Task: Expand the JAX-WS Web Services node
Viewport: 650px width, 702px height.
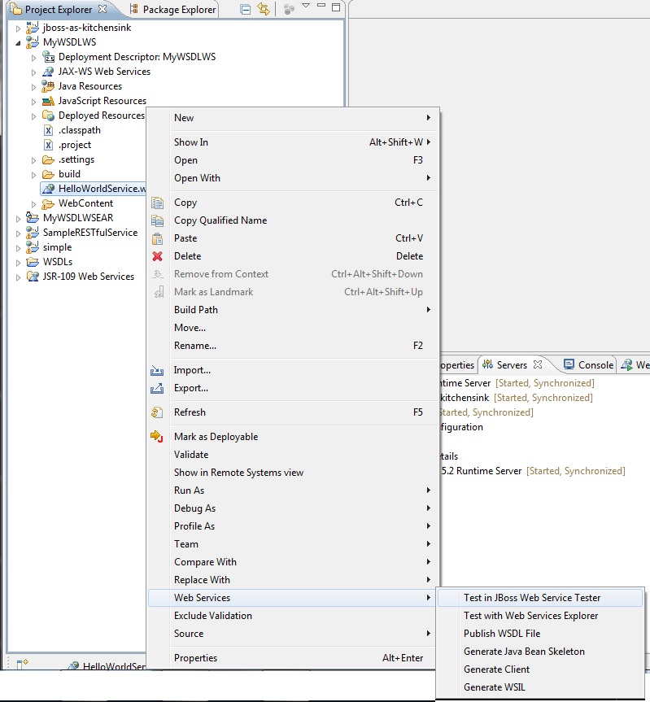Action: point(33,72)
